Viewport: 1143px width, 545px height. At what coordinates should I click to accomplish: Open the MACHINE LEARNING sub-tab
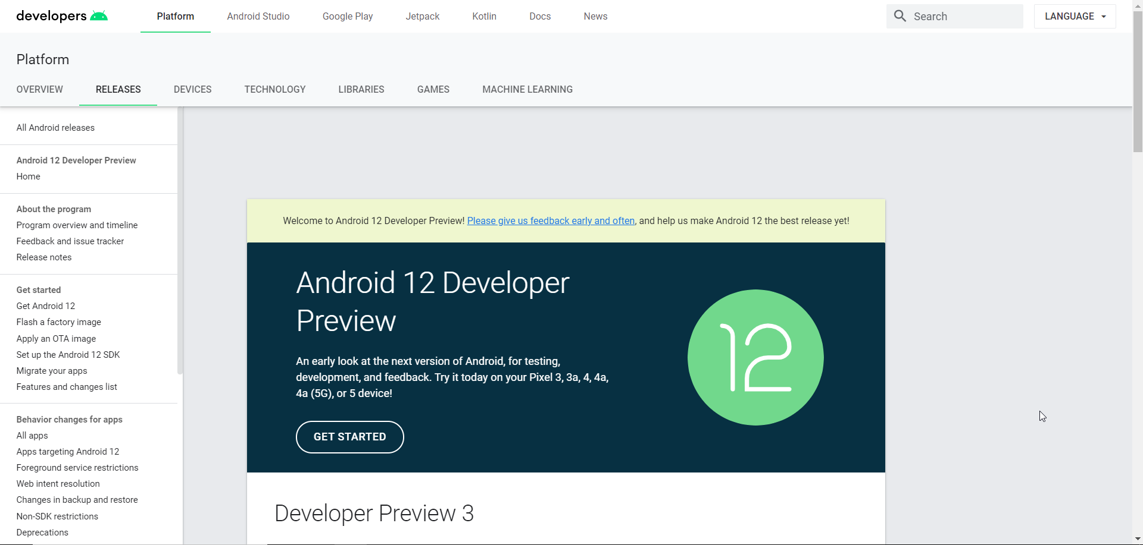[x=527, y=89]
